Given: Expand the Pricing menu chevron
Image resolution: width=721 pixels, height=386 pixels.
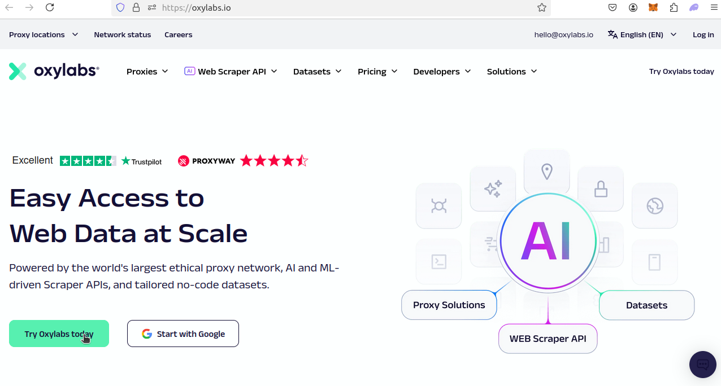Looking at the screenshot, I should point(394,71).
